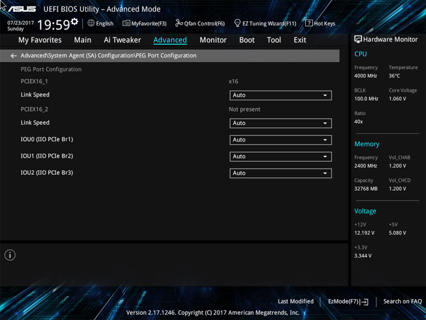Click the date 07/23/2017
Image resolution: width=426 pixels, height=320 pixels.
coord(21,23)
